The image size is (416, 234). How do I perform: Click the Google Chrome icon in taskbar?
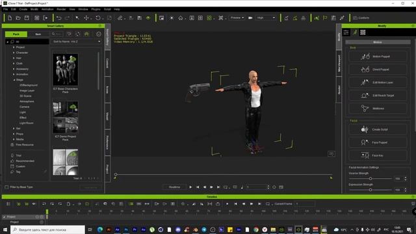coord(255,229)
